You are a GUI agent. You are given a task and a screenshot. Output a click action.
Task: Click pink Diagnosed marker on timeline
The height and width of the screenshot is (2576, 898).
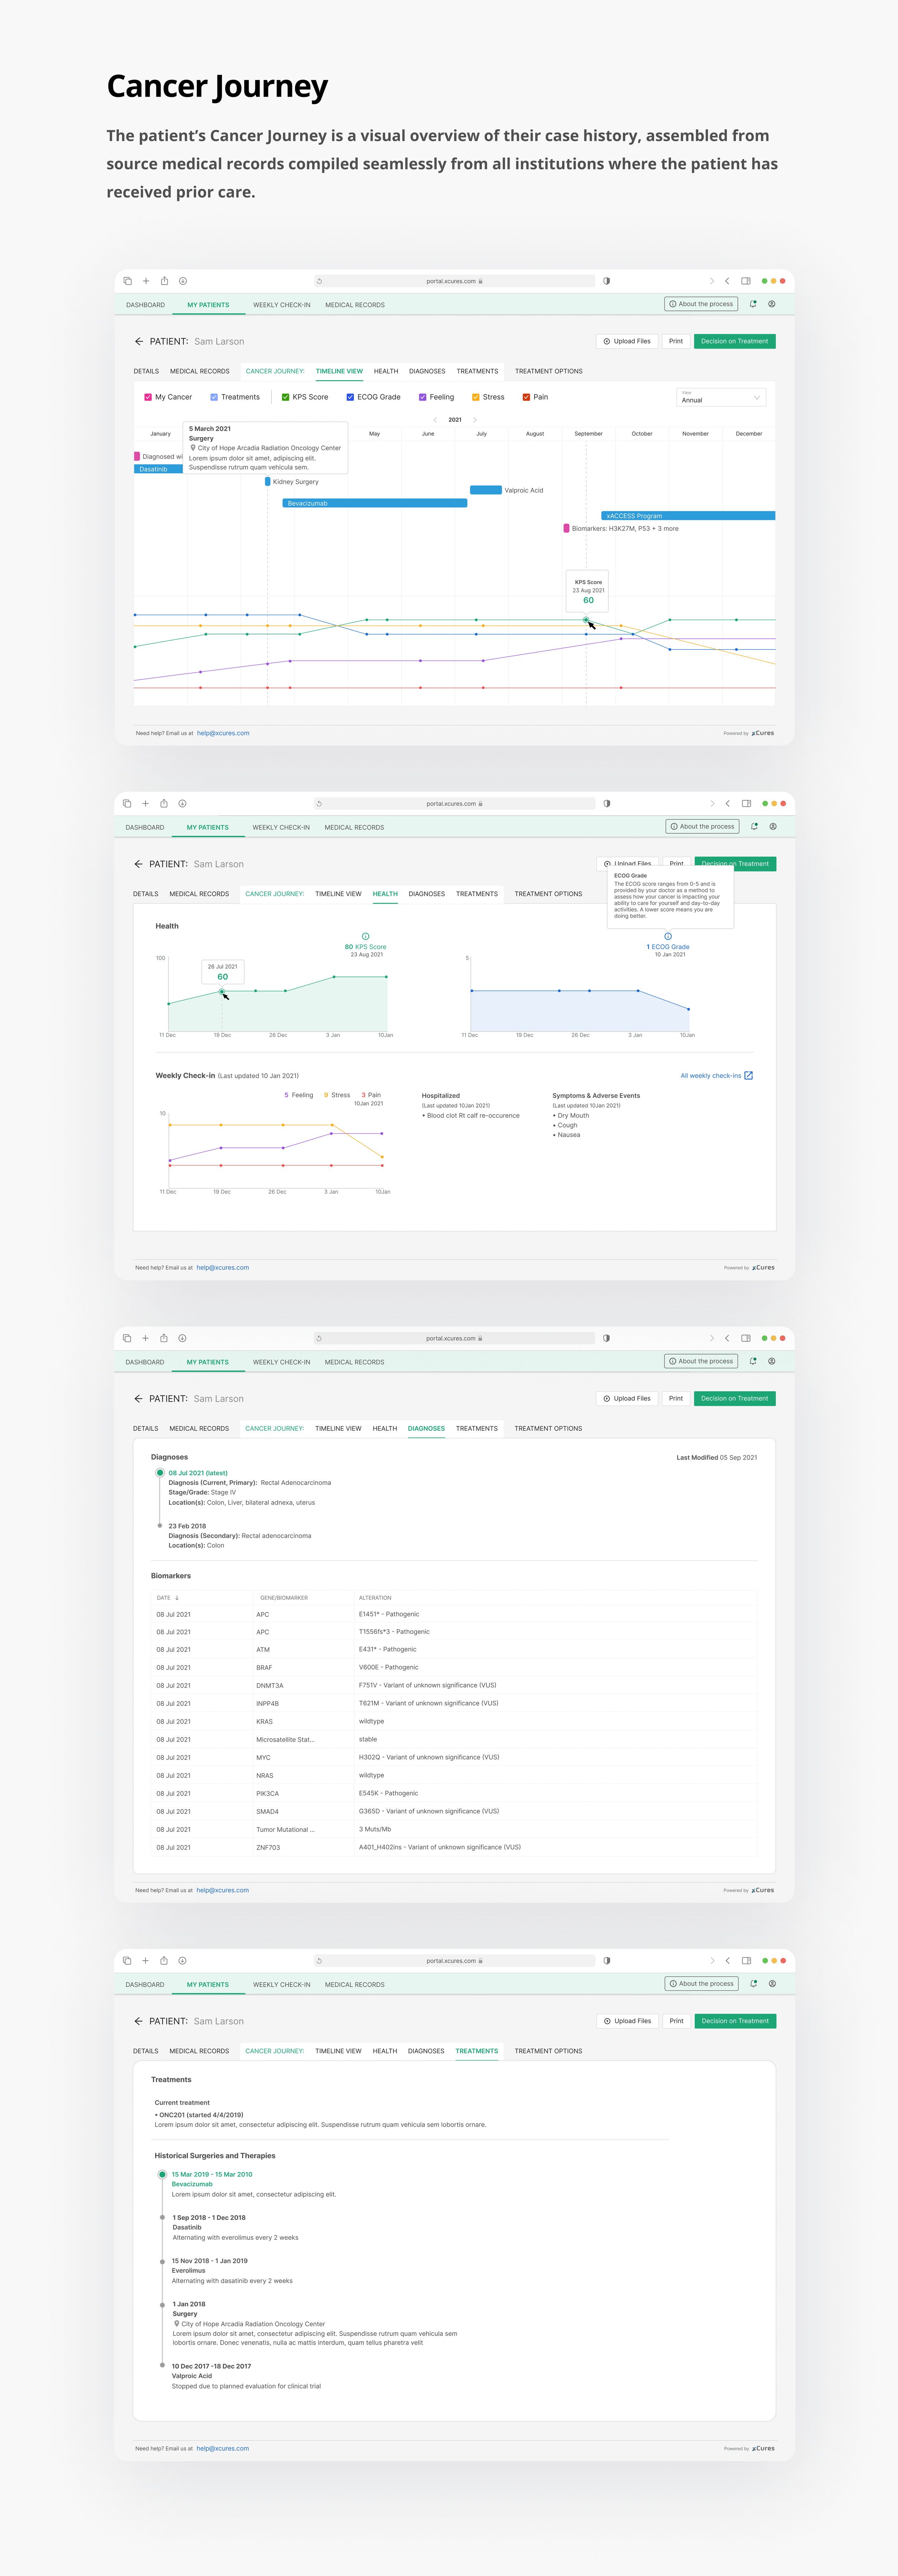pyautogui.click(x=137, y=456)
